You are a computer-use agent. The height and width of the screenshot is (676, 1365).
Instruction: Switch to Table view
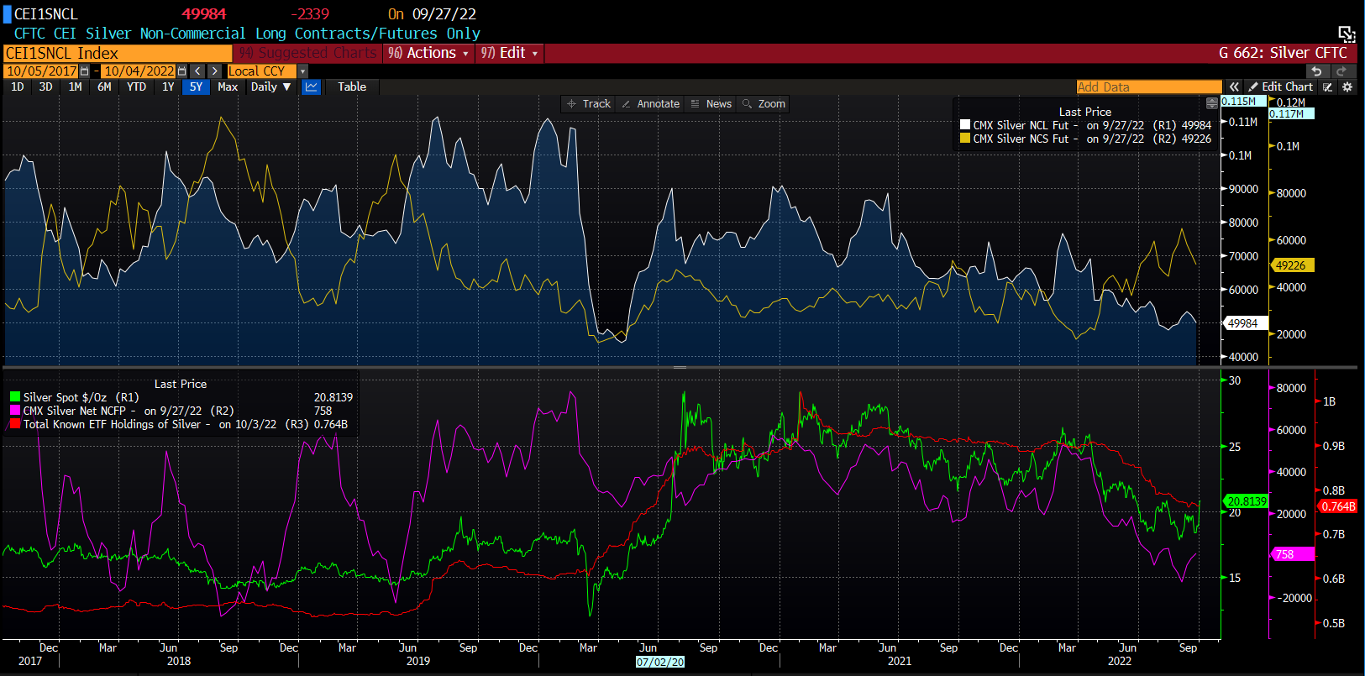[x=352, y=87]
